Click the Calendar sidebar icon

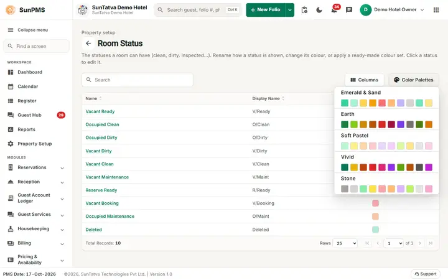[11, 86]
